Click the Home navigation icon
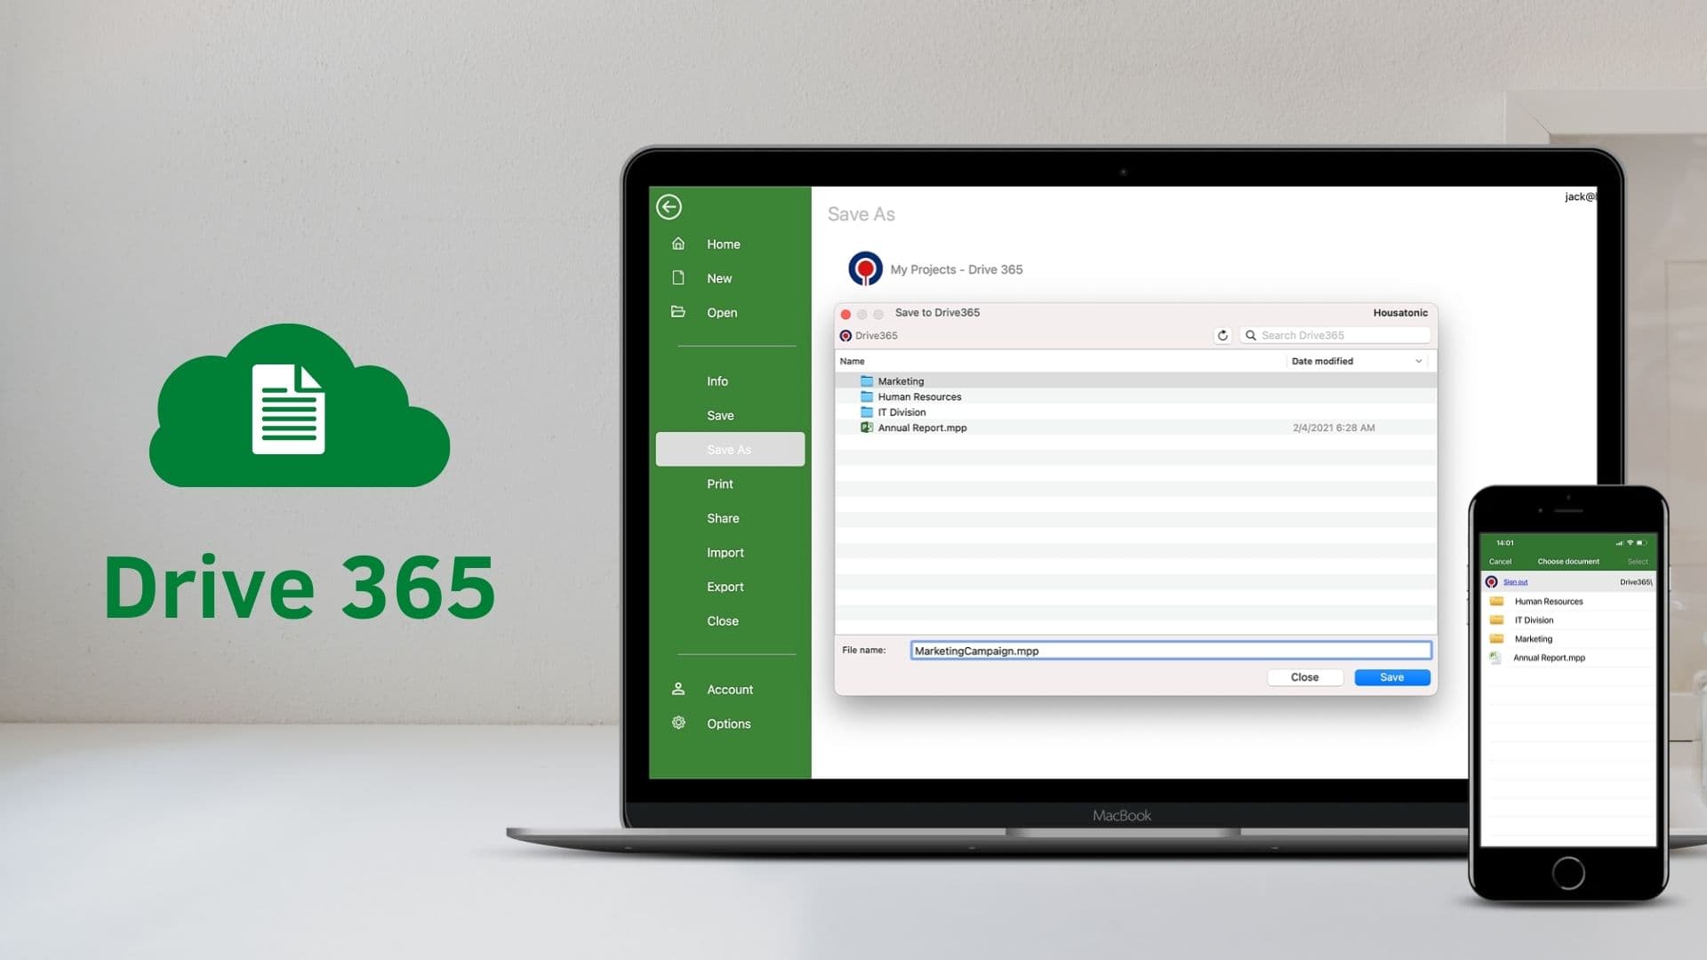 coord(679,243)
